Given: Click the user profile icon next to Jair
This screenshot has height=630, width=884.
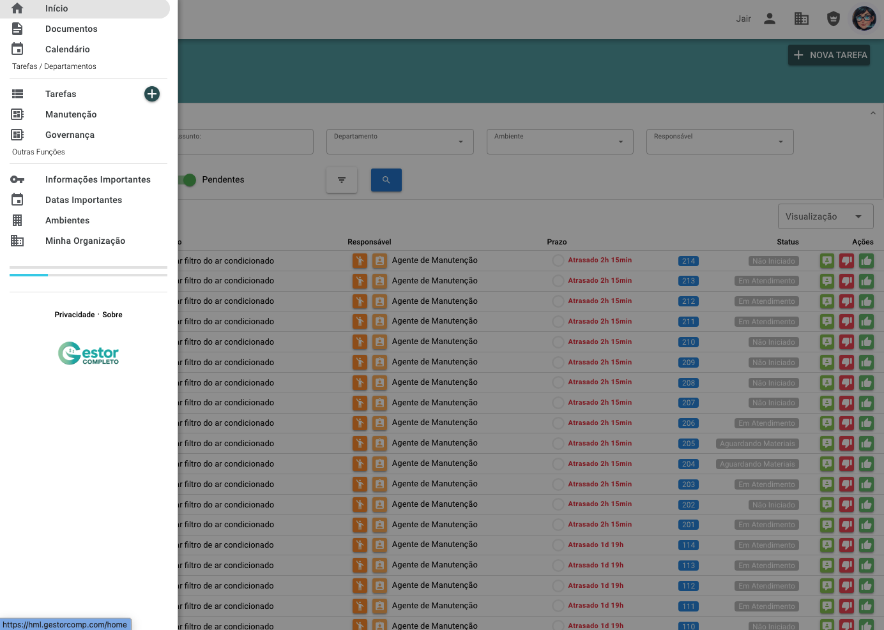Looking at the screenshot, I should [x=770, y=19].
